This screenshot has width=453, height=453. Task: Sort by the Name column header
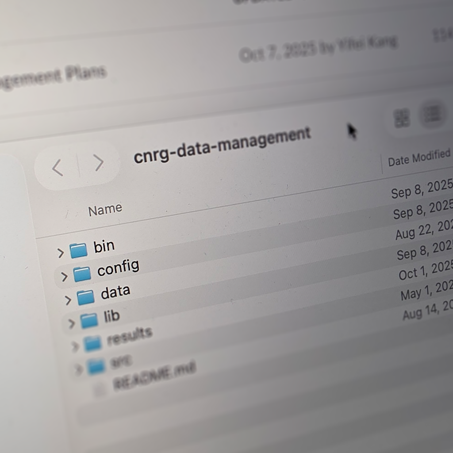tap(105, 210)
